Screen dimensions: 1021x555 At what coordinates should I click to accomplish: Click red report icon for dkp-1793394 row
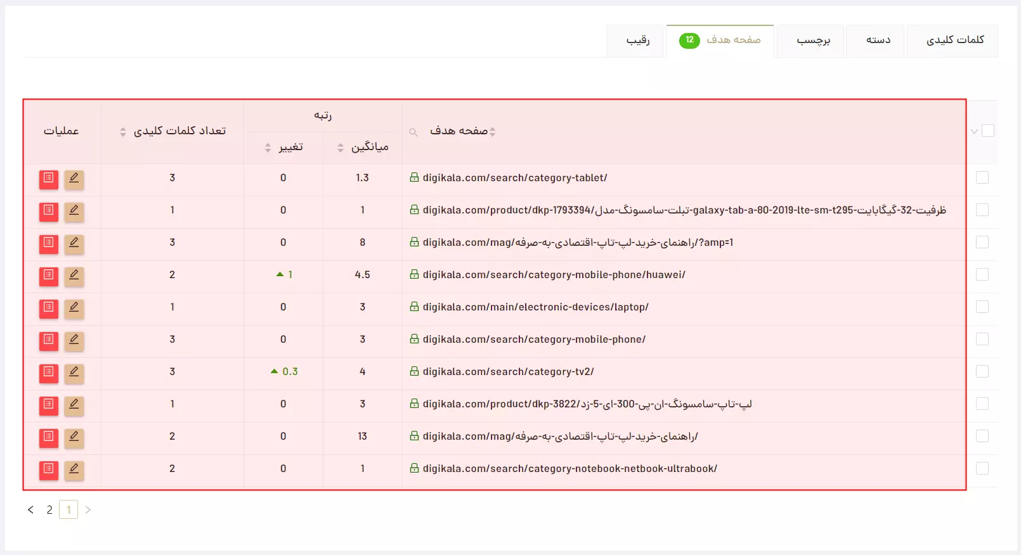pos(49,211)
